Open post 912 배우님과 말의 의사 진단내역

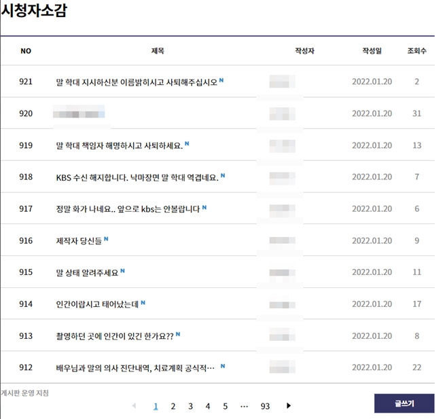coord(135,367)
